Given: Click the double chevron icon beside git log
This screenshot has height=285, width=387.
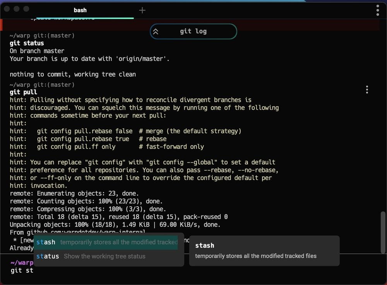Looking at the screenshot, I should tap(156, 32).
